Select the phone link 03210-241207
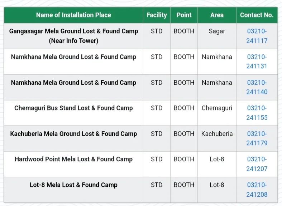 pyautogui.click(x=257, y=164)
